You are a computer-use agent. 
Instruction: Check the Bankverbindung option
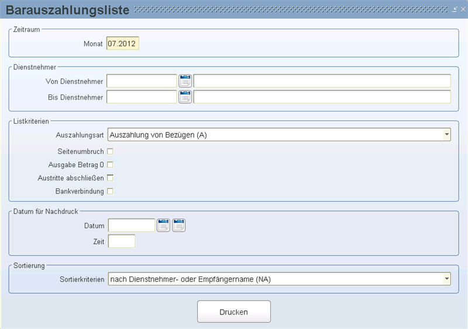click(x=110, y=191)
